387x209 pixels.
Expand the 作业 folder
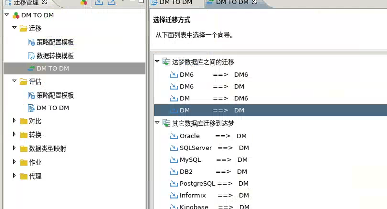(14, 162)
